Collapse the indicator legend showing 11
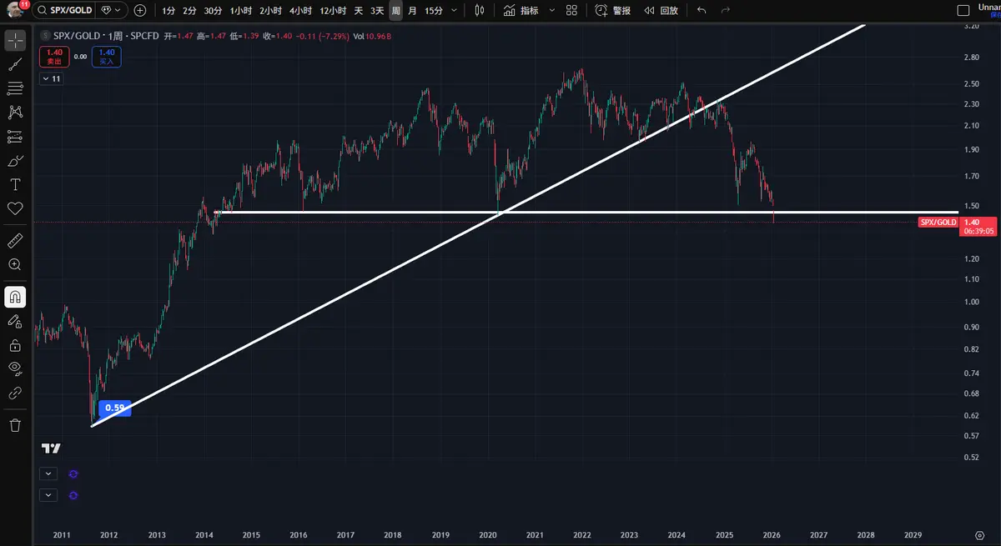The image size is (1001, 546). (51, 78)
